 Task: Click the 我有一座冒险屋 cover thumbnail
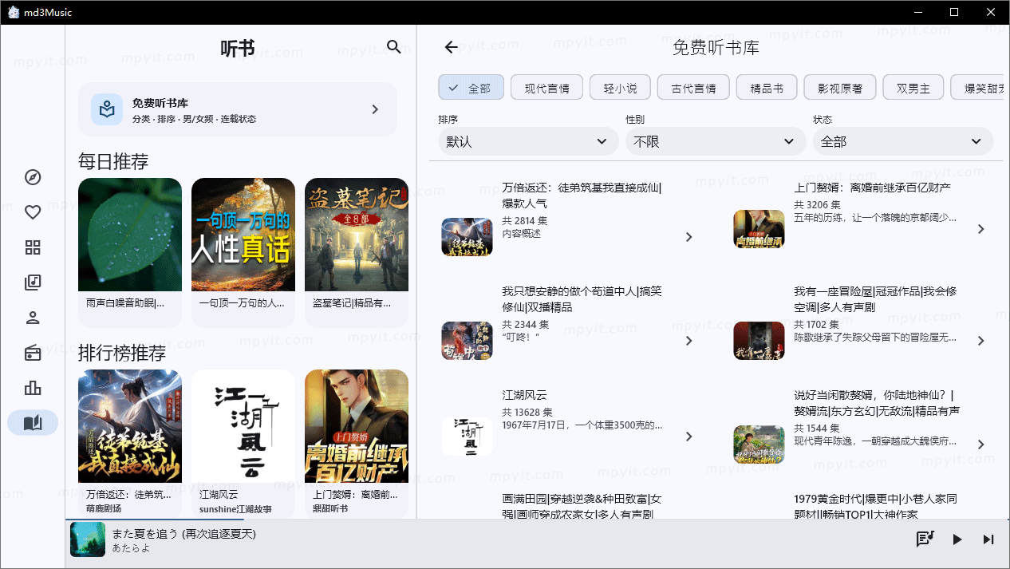[759, 341]
